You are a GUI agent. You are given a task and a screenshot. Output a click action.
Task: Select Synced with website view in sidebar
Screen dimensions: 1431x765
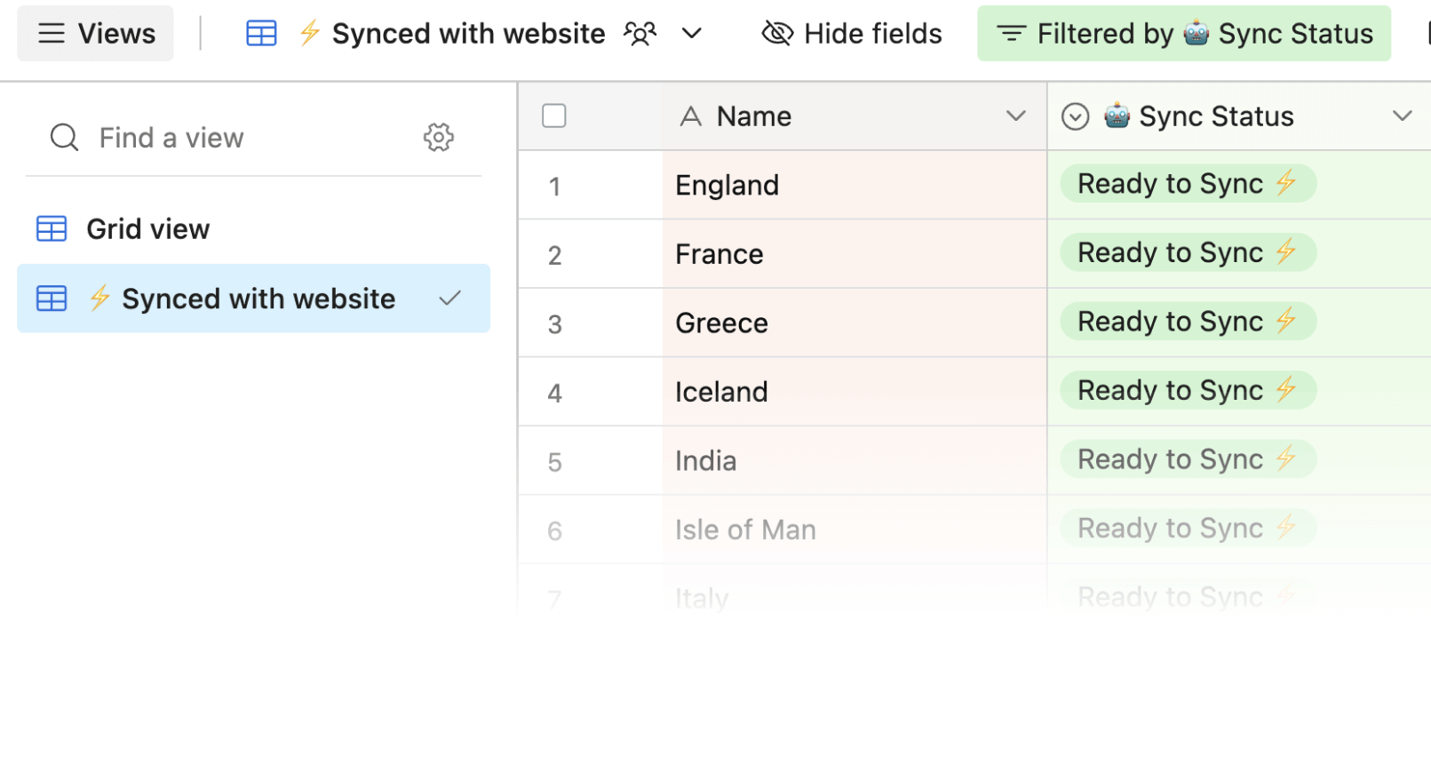[x=258, y=299]
